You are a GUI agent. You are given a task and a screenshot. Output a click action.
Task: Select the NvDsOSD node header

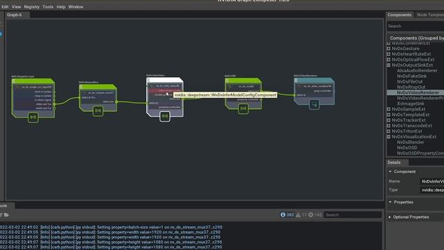click(243, 81)
